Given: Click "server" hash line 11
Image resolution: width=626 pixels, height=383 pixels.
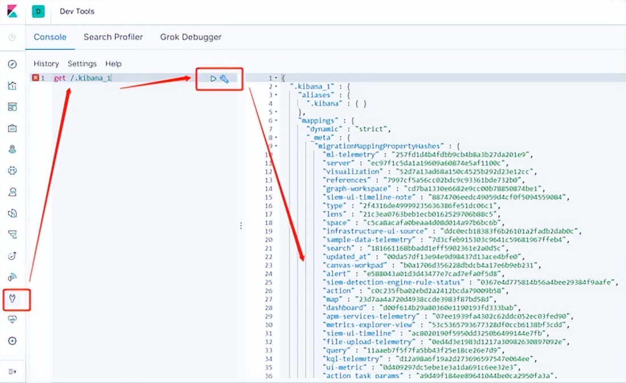Looking at the screenshot, I should tap(415, 163).
